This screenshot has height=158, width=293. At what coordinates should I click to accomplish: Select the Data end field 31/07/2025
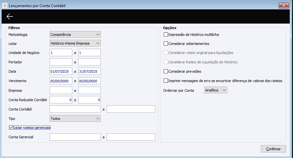[x=89, y=71]
